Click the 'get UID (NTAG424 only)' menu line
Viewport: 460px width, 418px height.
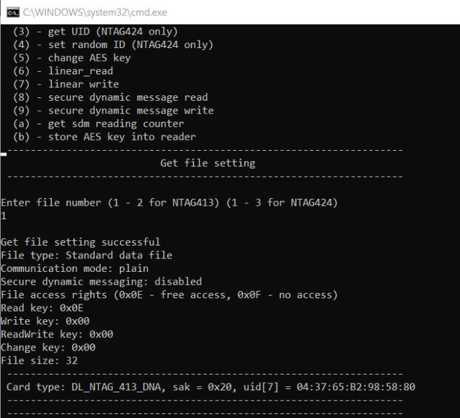pos(95,32)
